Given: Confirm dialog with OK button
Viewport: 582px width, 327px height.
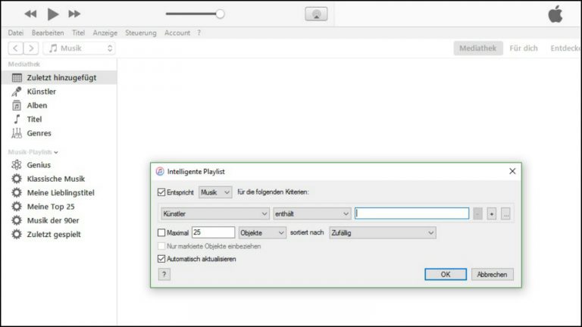Looking at the screenshot, I should [445, 274].
